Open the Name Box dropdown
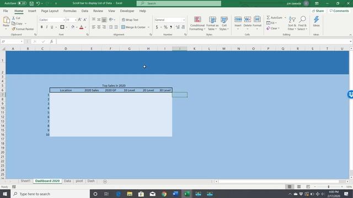This screenshot has height=198, width=353. pyautogui.click(x=22, y=42)
